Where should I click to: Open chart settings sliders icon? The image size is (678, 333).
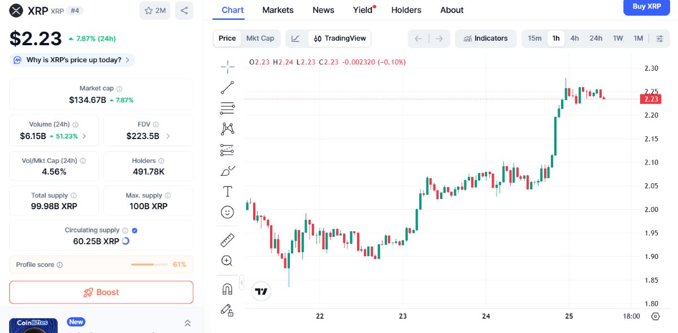[x=660, y=38]
